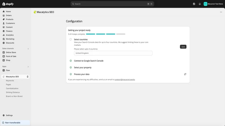
Task: Select Macalytics SEO in the sidebar
Action: coord(15,77)
